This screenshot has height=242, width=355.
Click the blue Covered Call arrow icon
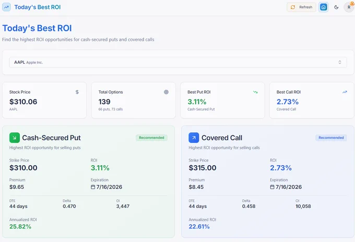pyautogui.click(x=194, y=138)
